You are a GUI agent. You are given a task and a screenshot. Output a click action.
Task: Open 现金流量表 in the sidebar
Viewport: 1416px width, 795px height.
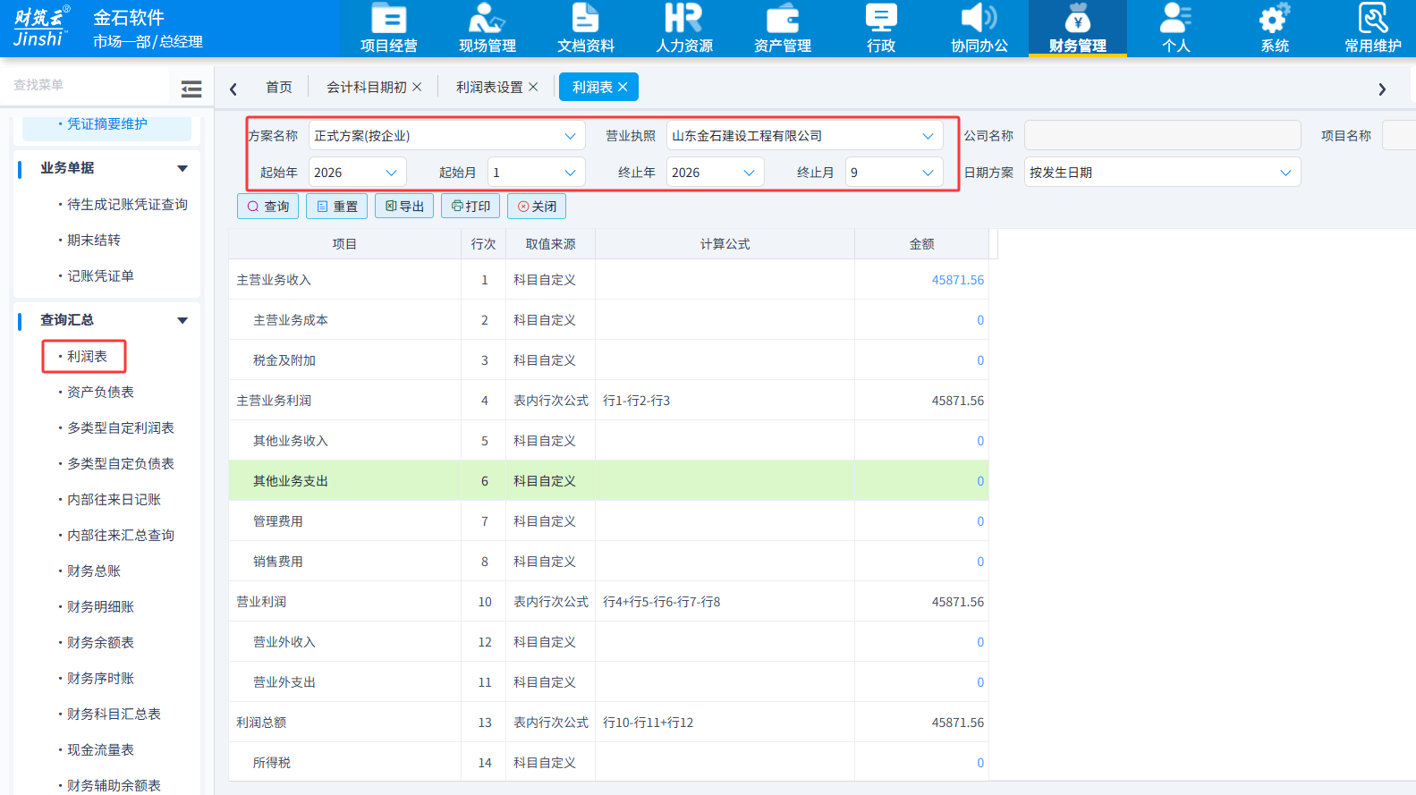click(x=100, y=749)
